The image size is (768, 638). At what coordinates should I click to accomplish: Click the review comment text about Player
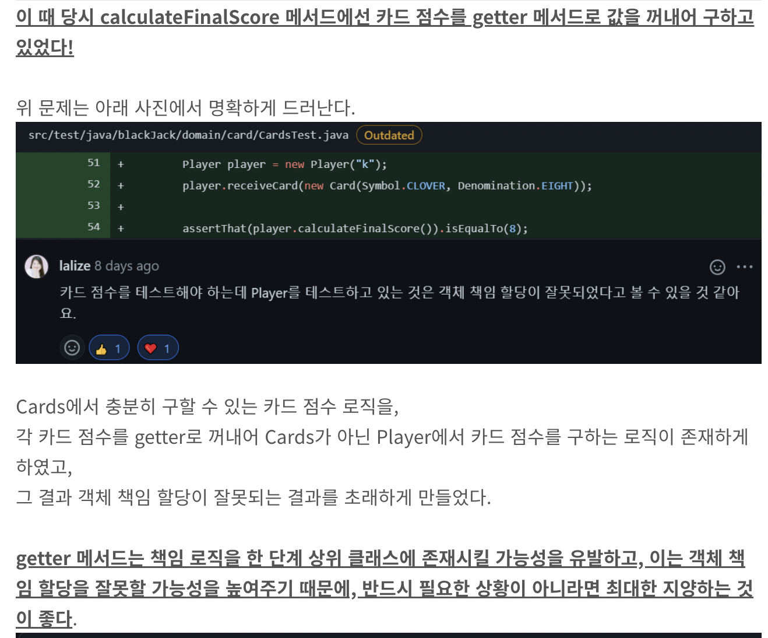pos(399,302)
